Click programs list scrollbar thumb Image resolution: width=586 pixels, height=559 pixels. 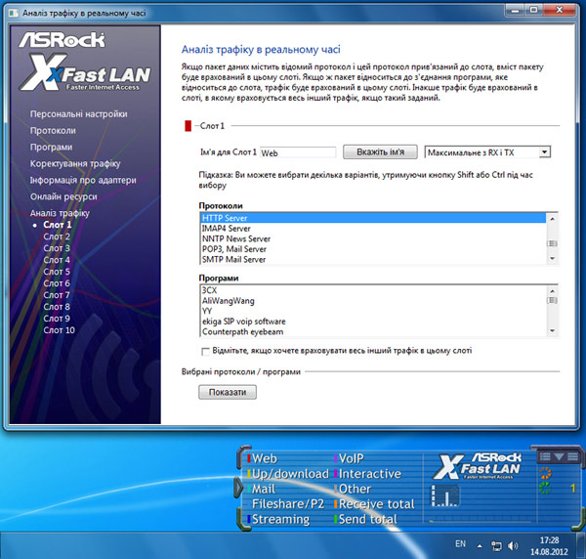click(552, 300)
